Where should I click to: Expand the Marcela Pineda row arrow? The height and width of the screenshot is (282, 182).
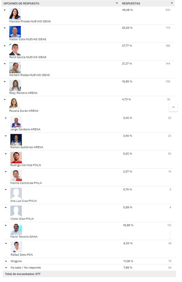tap(5, 10)
